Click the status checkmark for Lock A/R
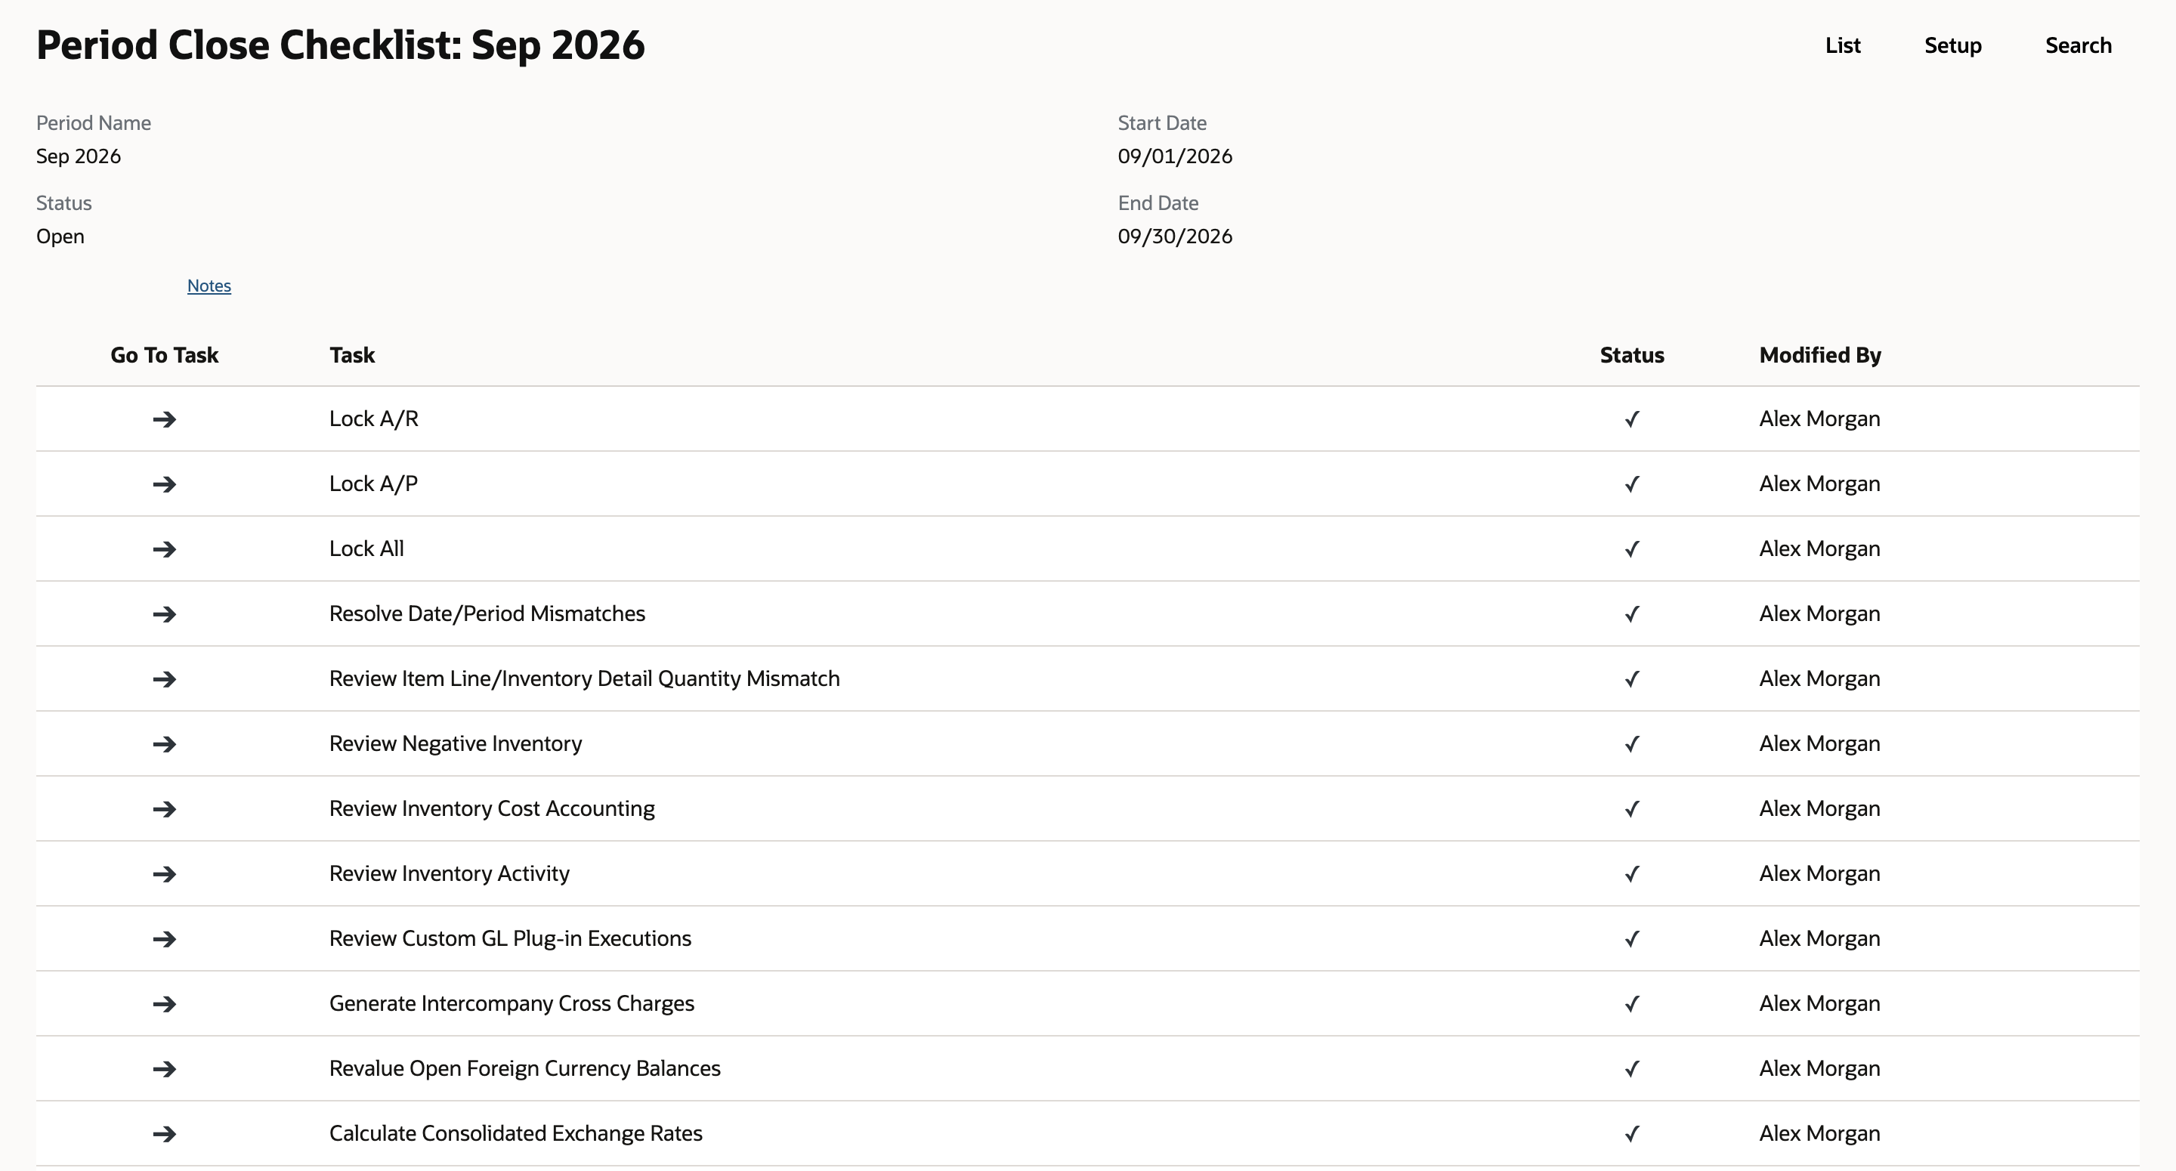This screenshot has height=1171, width=2176. 1632,419
